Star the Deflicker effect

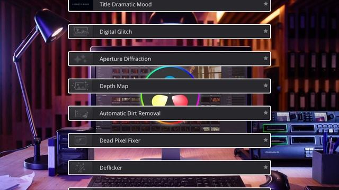(266, 167)
